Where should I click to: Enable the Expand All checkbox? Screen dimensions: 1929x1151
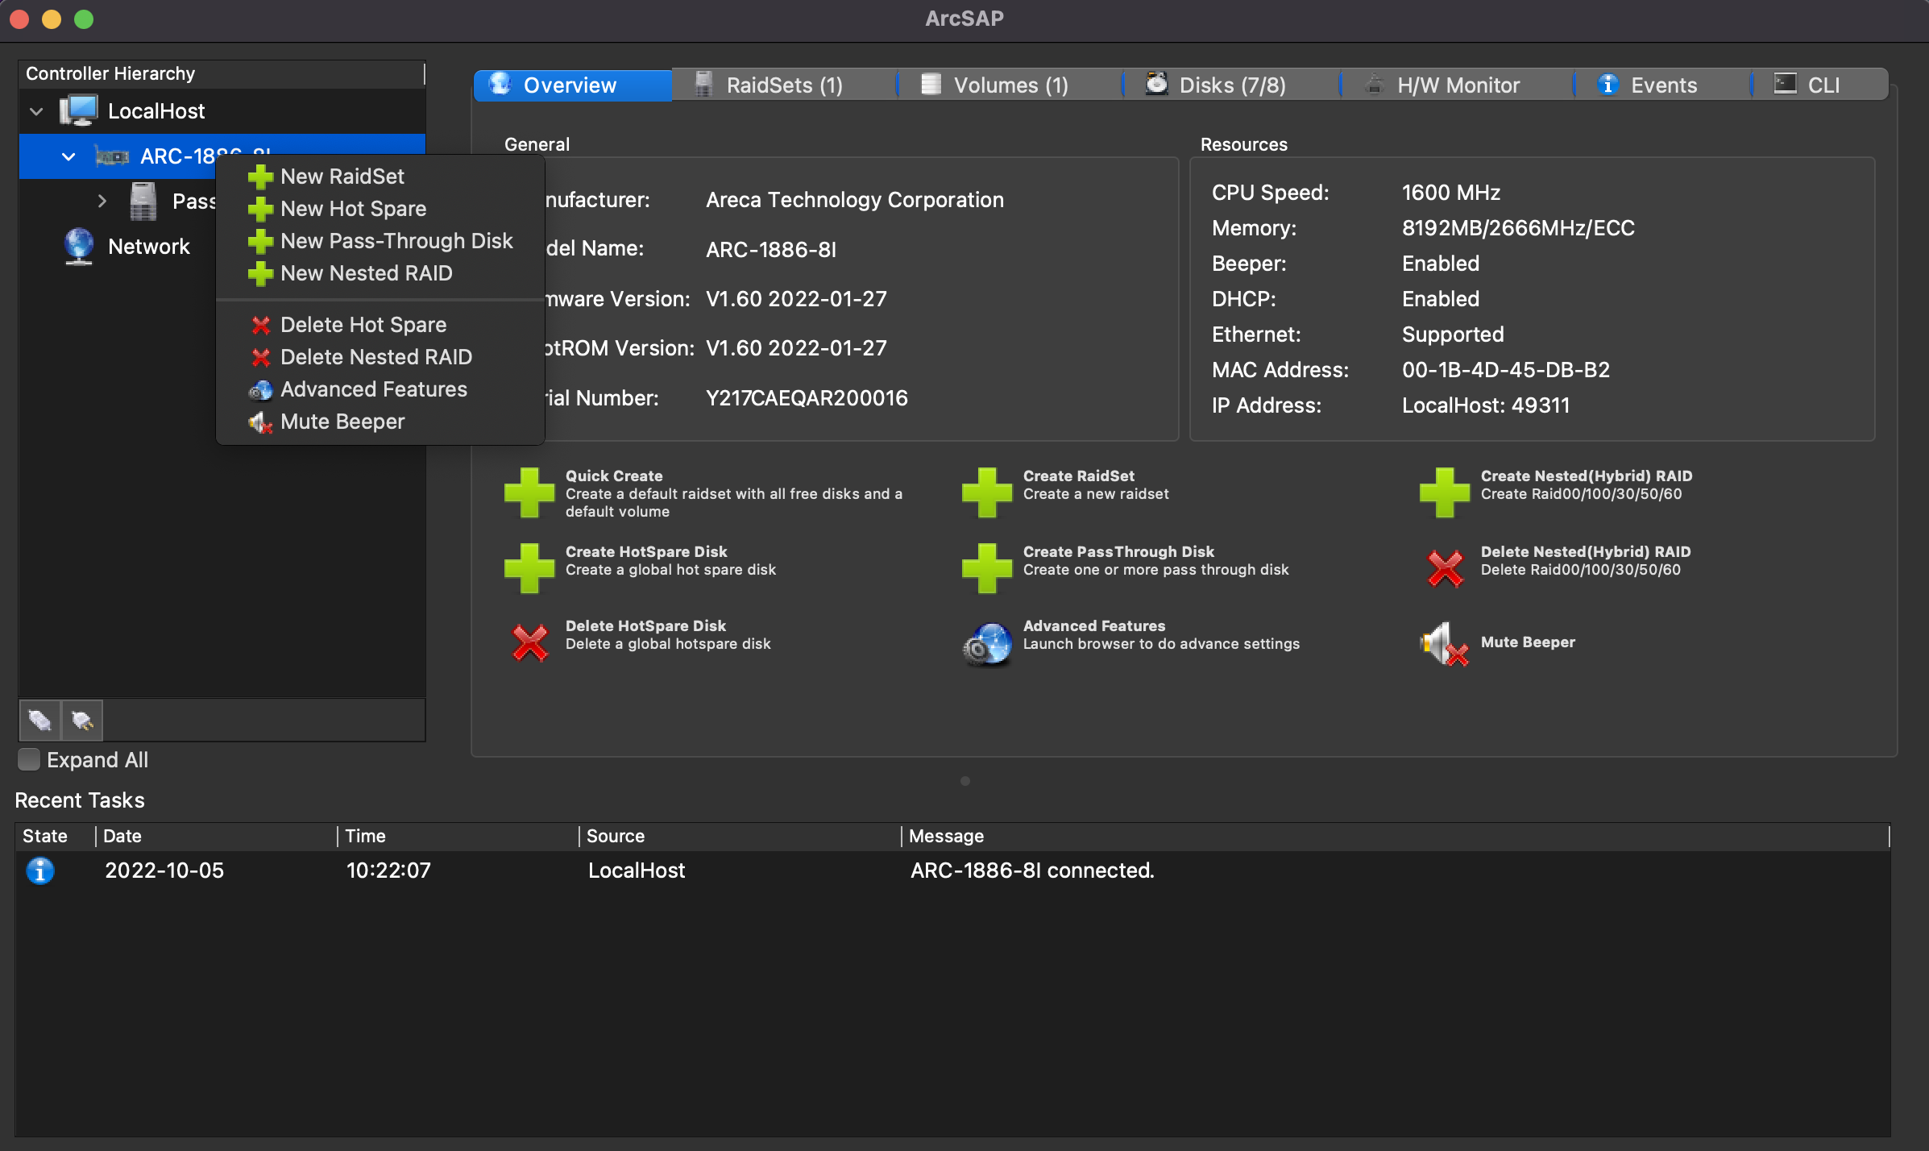[x=29, y=759]
